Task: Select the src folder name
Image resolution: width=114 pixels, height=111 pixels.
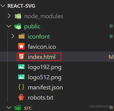Action: pos(28,108)
